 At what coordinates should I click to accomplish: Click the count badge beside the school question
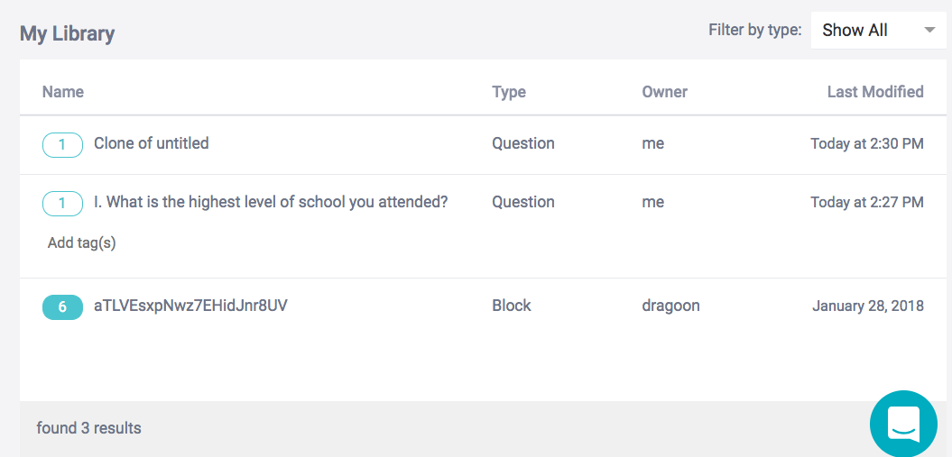point(62,204)
